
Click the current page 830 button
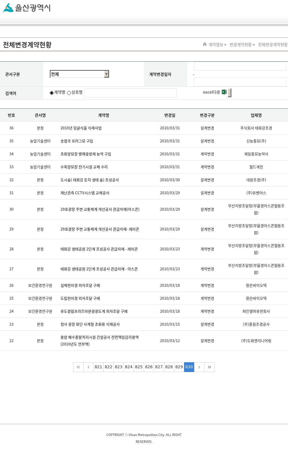pos(189,367)
